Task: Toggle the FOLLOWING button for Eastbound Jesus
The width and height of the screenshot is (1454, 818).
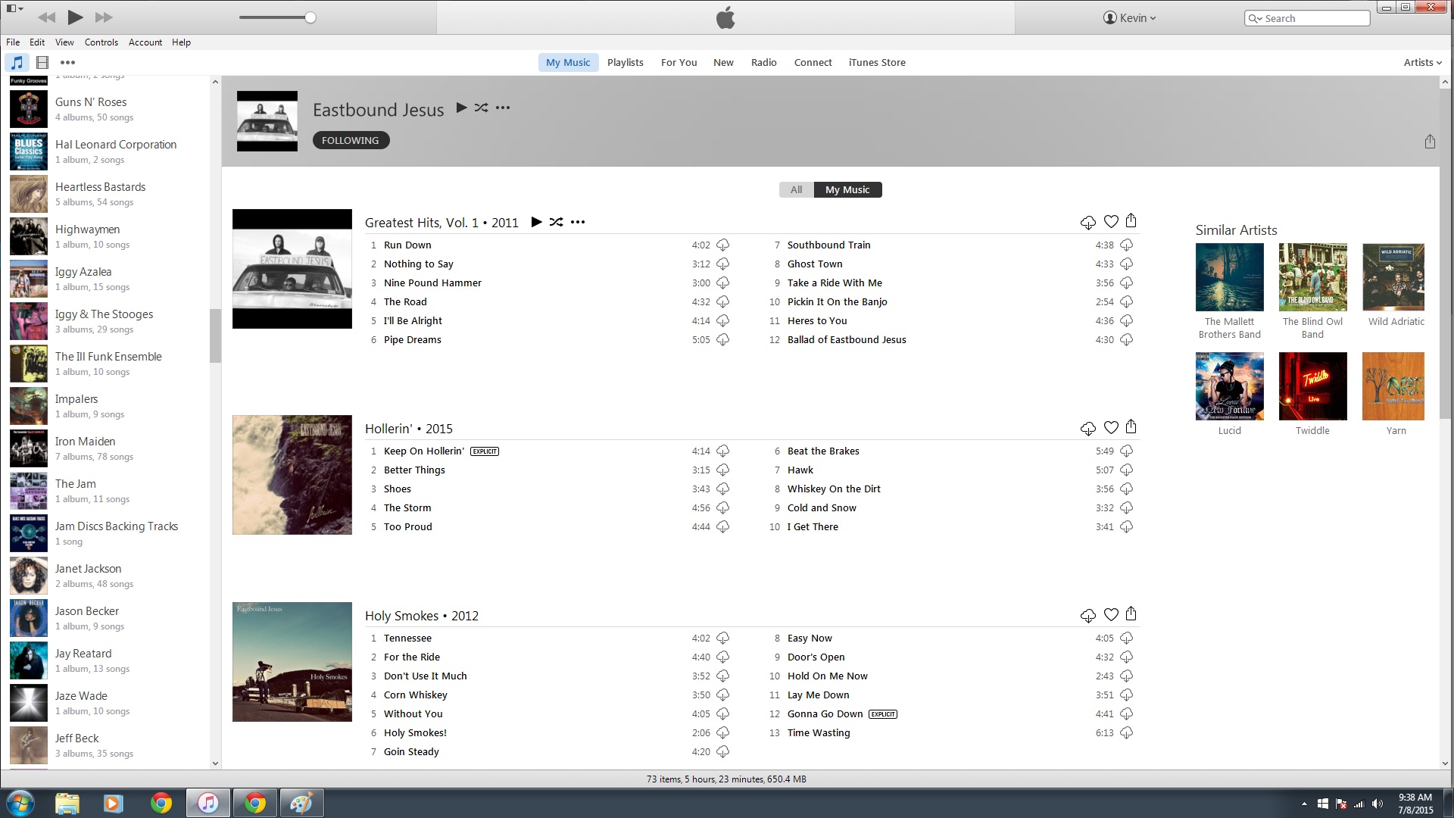Action: pyautogui.click(x=351, y=140)
